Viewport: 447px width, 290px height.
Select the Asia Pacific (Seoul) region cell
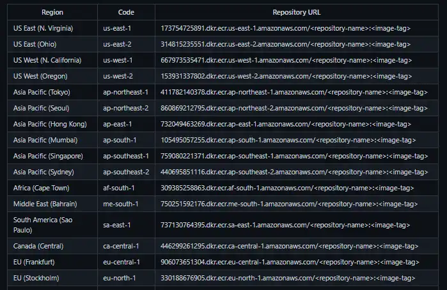pyautogui.click(x=52, y=108)
